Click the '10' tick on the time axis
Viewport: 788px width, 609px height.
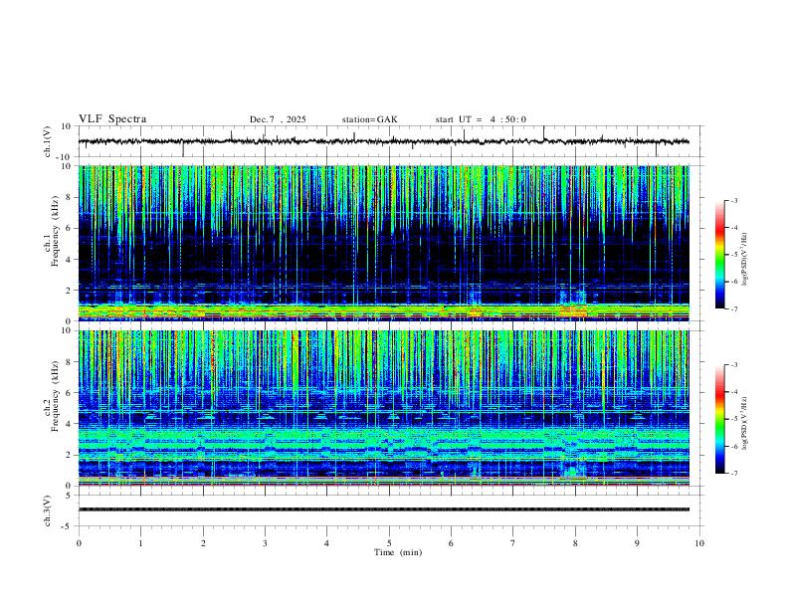click(699, 543)
